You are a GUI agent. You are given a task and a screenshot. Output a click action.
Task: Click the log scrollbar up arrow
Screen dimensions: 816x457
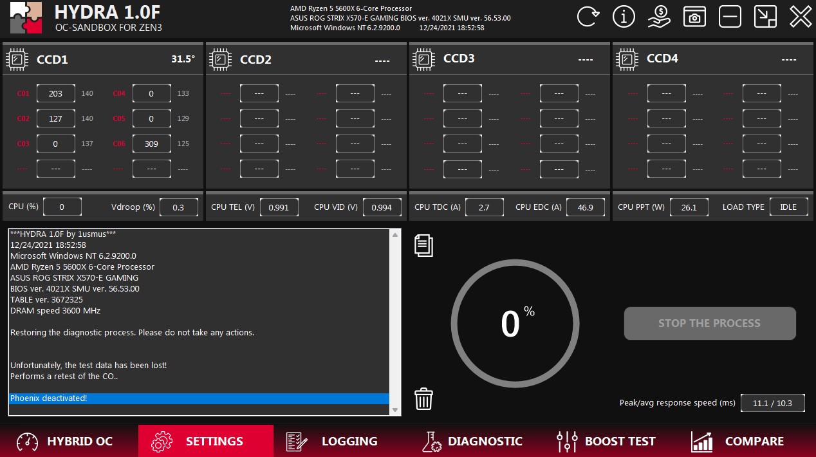[x=395, y=235]
